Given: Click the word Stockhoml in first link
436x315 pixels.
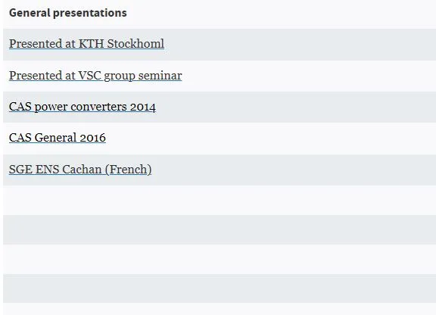Looking at the screenshot, I should [x=135, y=44].
